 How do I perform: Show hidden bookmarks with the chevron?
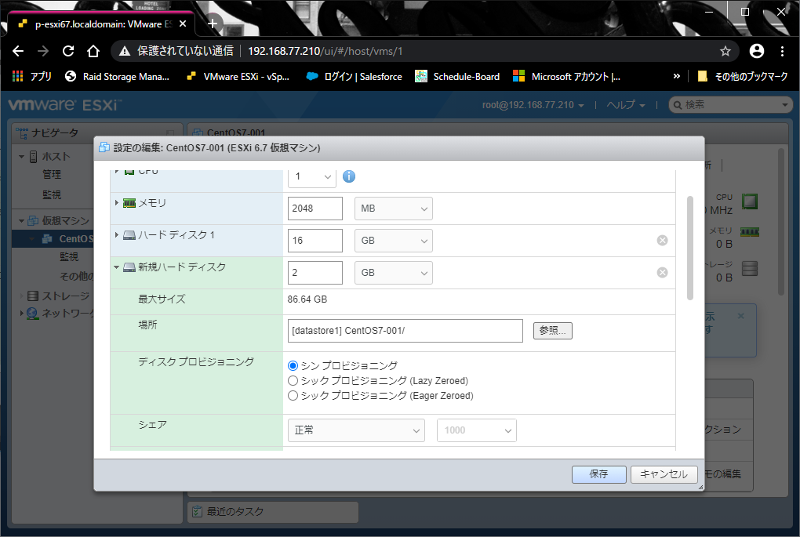(x=677, y=77)
